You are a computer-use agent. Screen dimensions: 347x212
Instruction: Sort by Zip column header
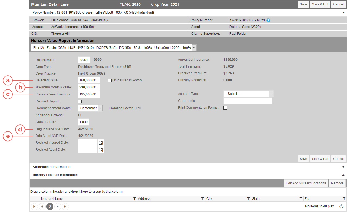pyautogui.click(x=307, y=199)
